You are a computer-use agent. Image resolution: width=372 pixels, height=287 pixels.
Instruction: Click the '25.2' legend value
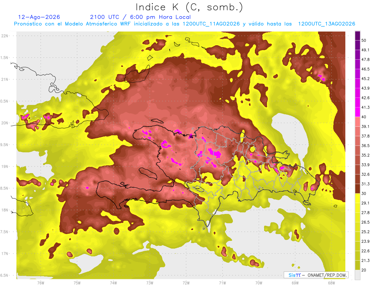(365, 232)
